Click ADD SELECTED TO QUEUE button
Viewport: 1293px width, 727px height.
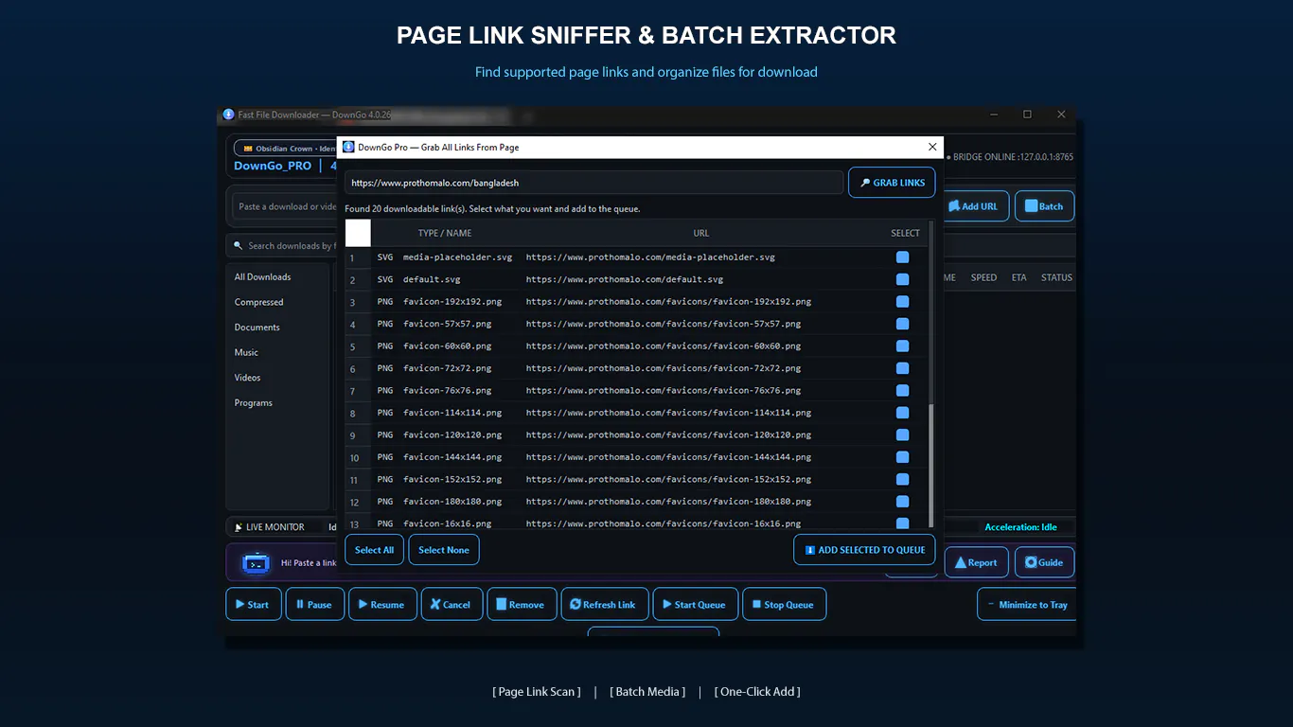(864, 550)
